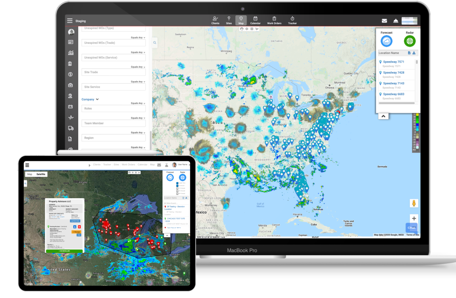
Task: Open the Clients section in laptop navbar
Action: [x=215, y=20]
